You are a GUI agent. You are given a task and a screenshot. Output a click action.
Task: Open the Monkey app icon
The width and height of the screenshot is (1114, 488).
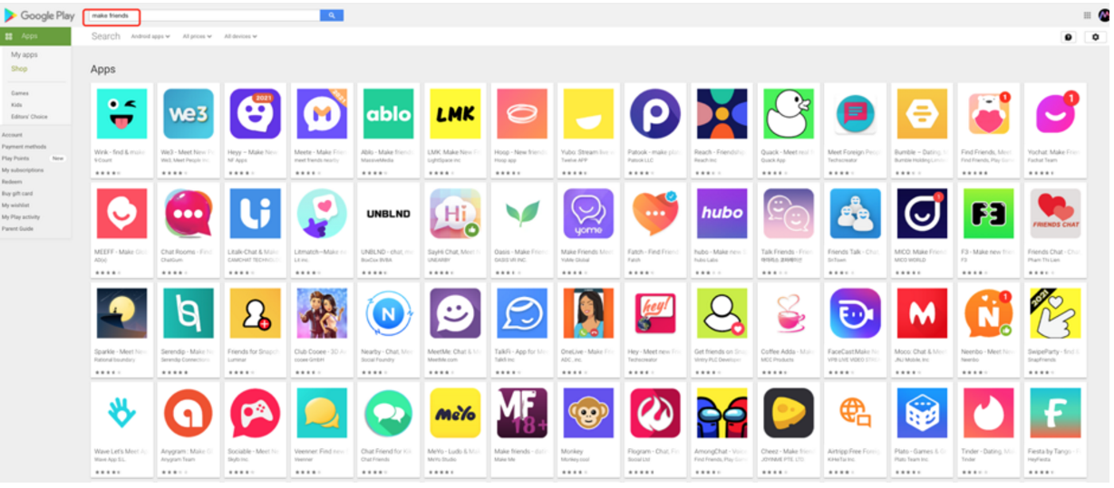(588, 413)
